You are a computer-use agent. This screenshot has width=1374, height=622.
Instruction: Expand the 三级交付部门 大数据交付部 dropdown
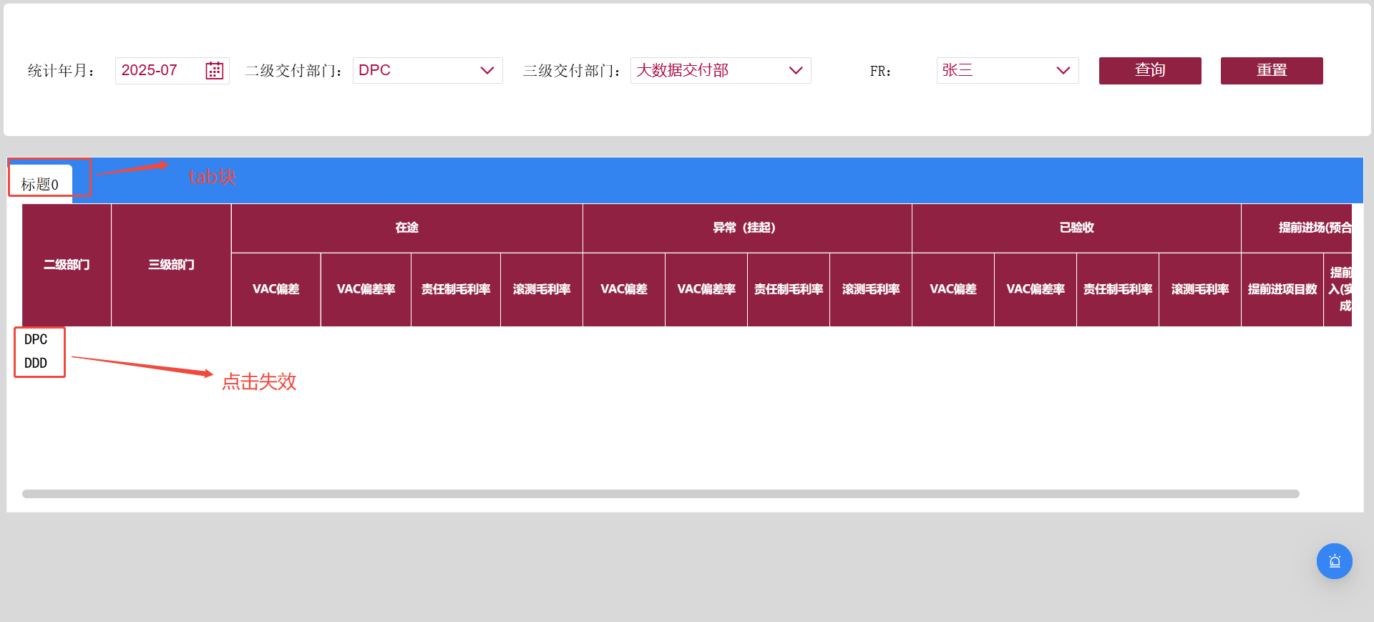point(721,70)
